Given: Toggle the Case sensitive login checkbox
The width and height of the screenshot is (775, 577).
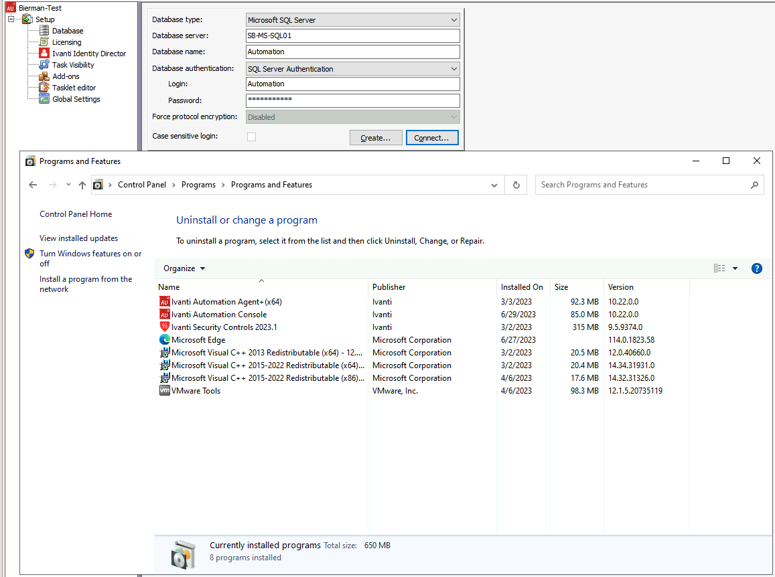Looking at the screenshot, I should 252,137.
